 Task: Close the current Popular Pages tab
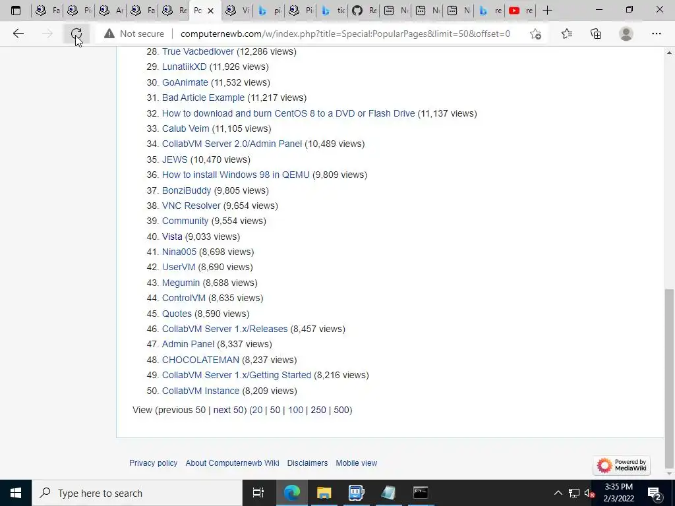tap(210, 11)
